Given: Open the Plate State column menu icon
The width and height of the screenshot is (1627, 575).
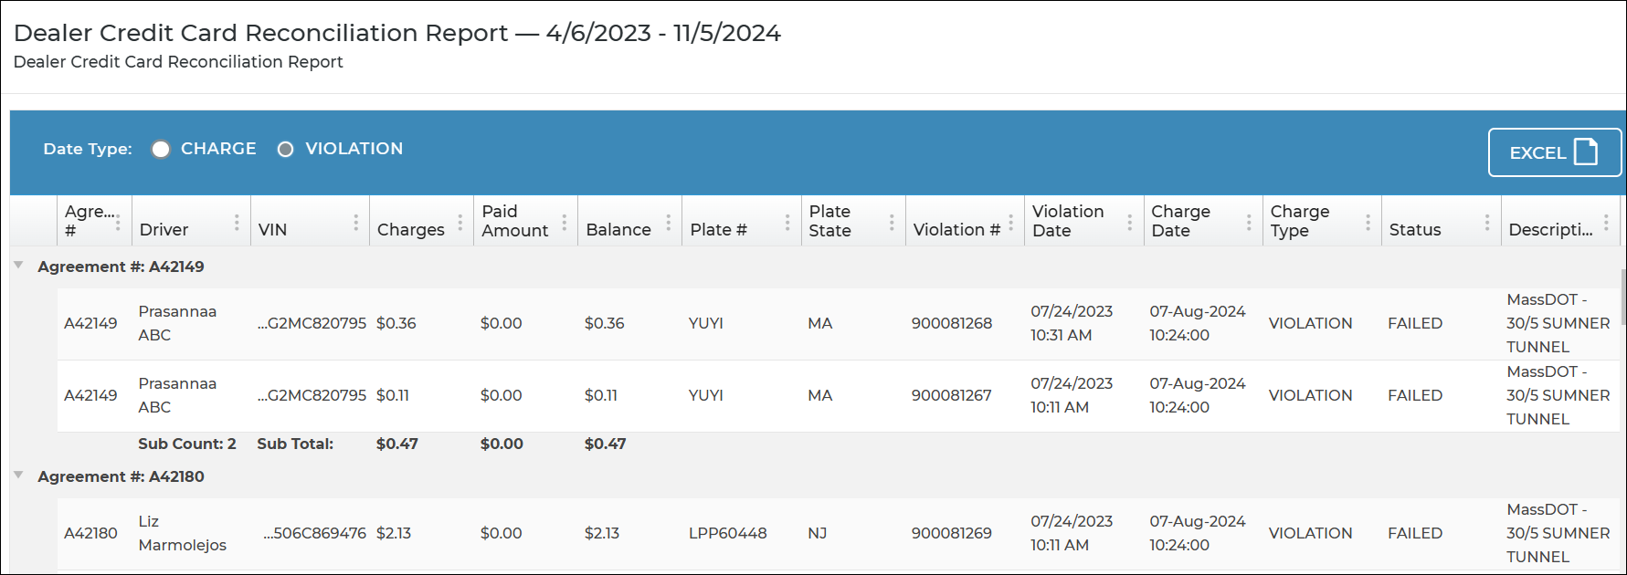Looking at the screenshot, I should tap(892, 223).
